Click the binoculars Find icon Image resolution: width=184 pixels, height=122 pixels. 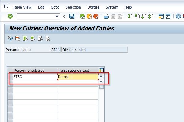point(113,16)
